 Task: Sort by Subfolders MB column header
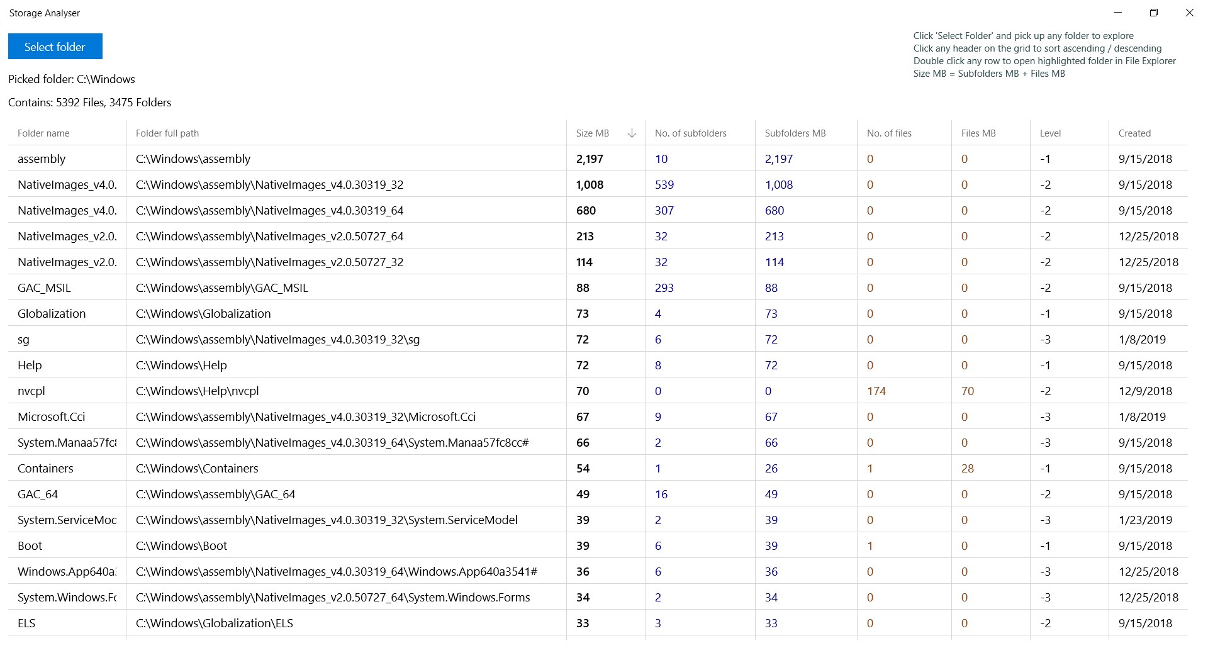tap(795, 133)
